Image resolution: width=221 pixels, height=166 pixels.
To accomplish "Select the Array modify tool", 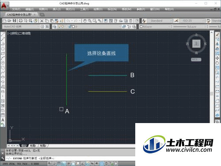I will click(x=217, y=54).
